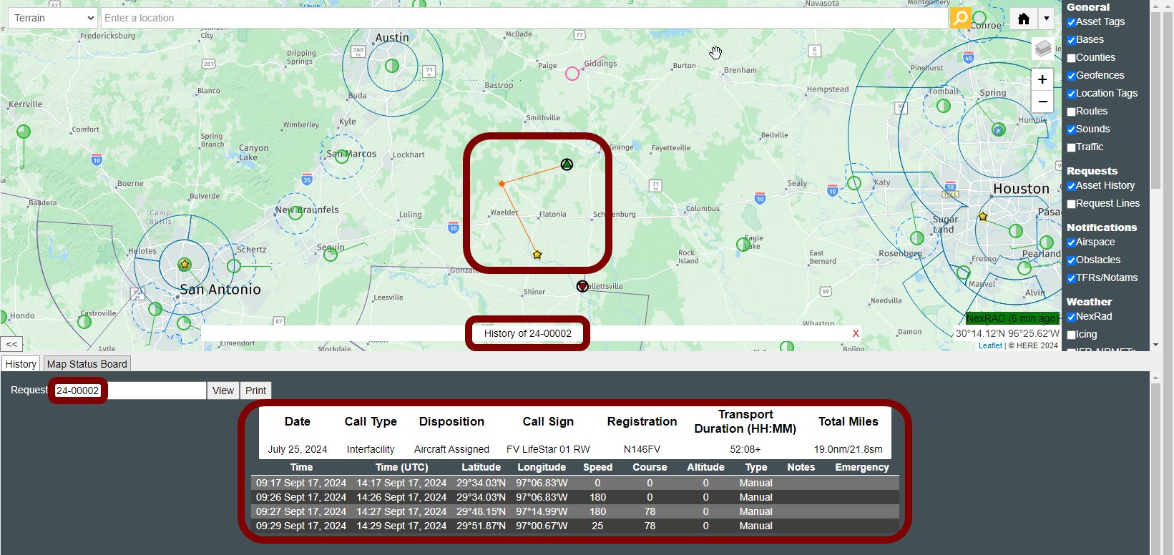Open the Terrain map type dropdown
The height and width of the screenshot is (555, 1174).
coord(53,18)
